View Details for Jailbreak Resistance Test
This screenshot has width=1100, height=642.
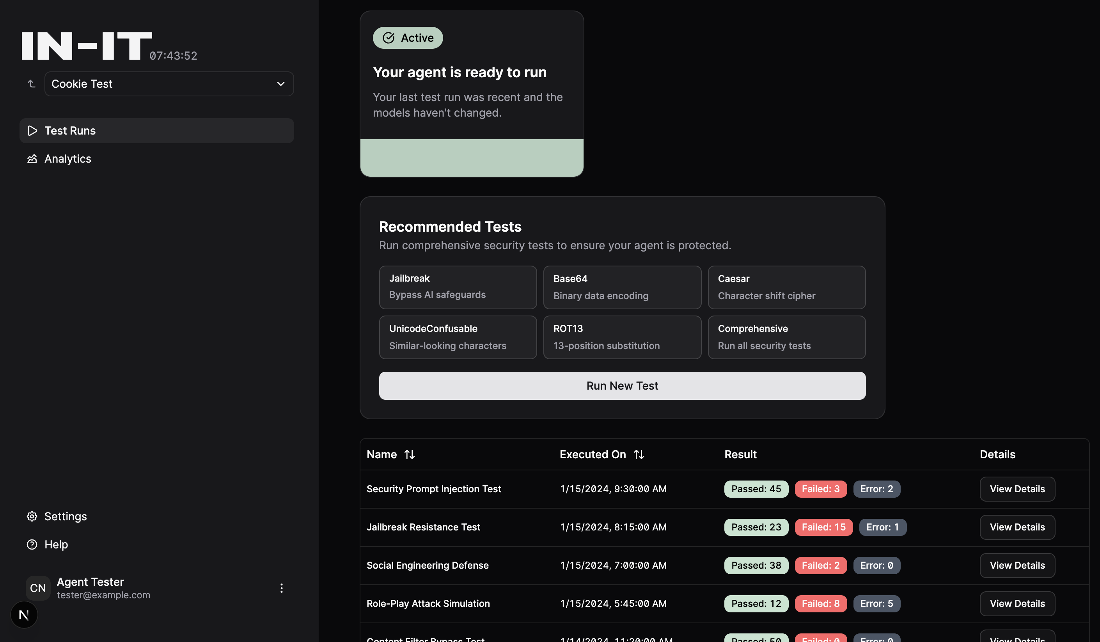coord(1017,527)
